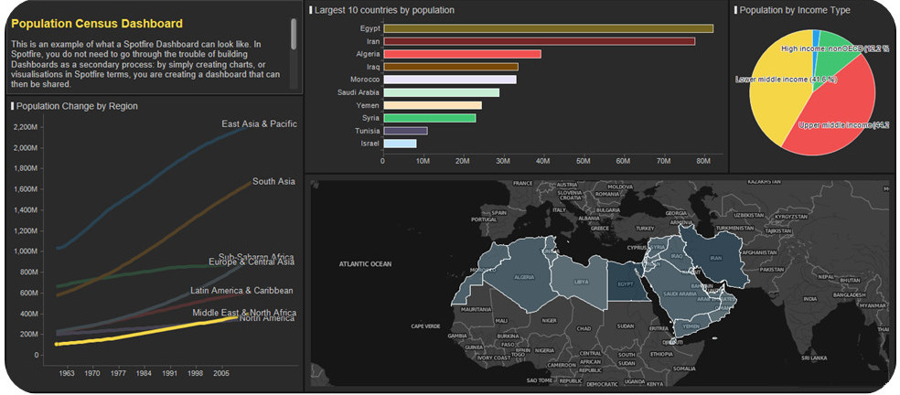Select the light blue Israel bar
Viewport: 900px width, 395px height.
pyautogui.click(x=400, y=144)
